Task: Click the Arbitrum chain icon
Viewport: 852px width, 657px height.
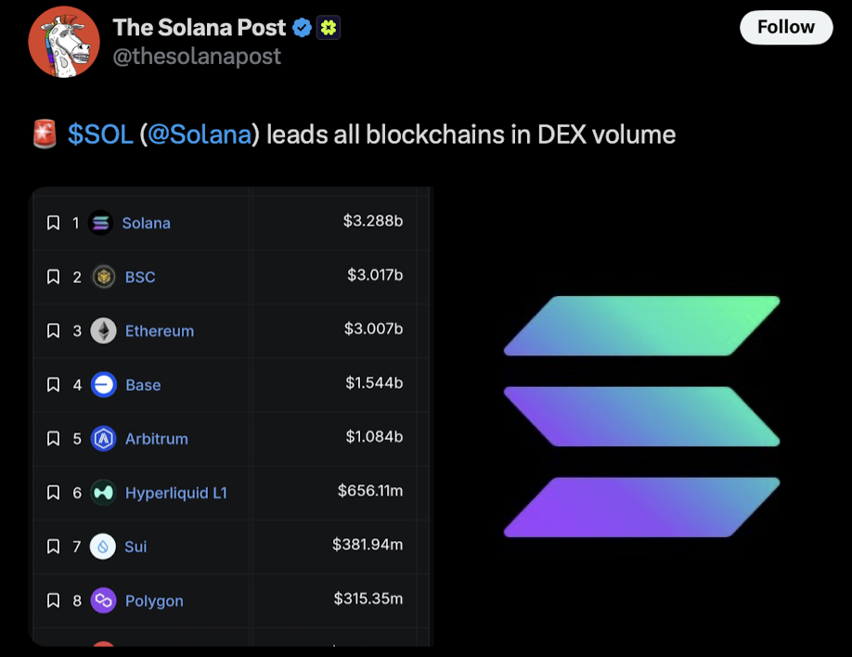Action: 102,439
